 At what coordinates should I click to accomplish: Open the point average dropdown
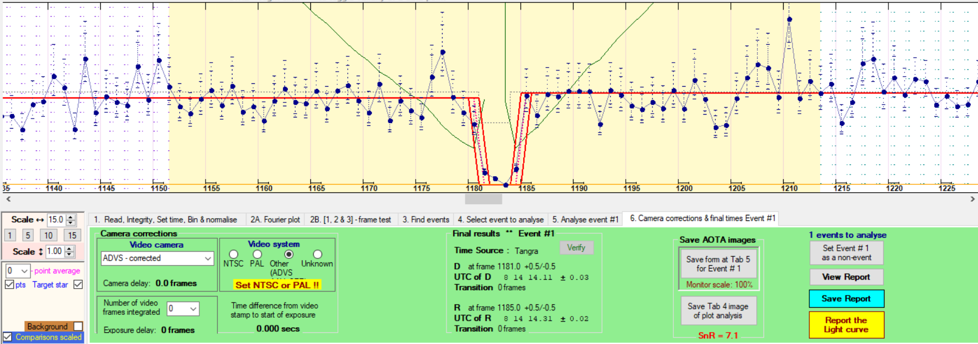click(x=24, y=271)
